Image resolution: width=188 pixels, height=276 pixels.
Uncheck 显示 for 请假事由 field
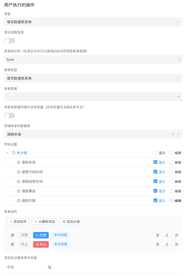coord(155,191)
